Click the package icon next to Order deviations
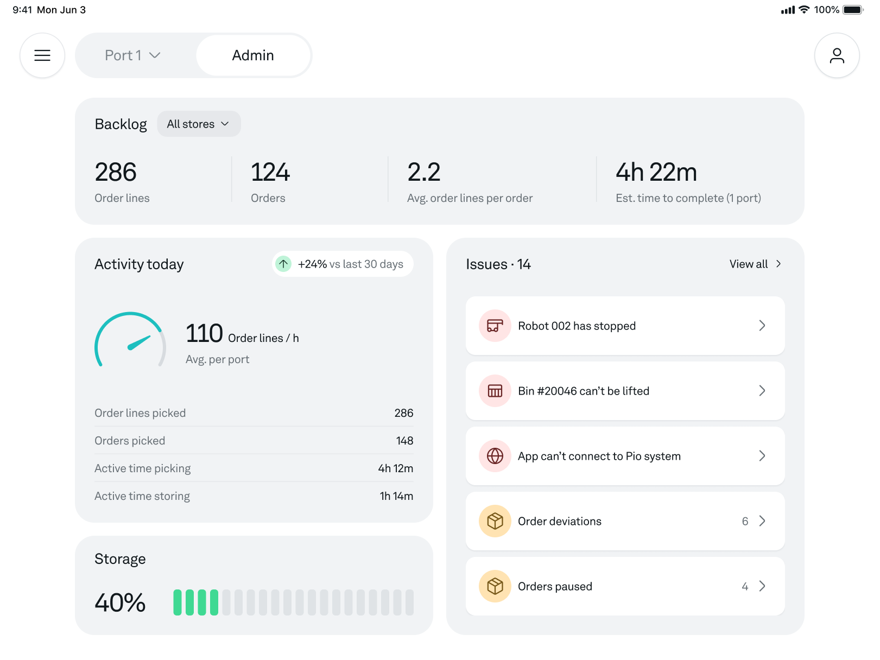Viewport: 880px width, 660px height. (495, 521)
